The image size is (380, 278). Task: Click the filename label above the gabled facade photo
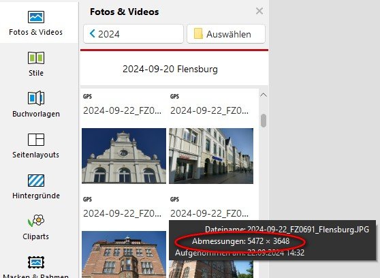click(x=122, y=110)
